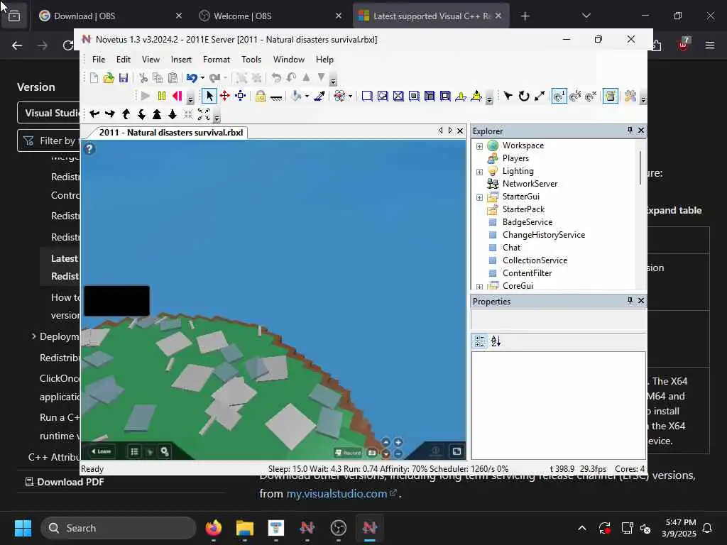Sort properties alphabetically with A-Z icon

496,341
